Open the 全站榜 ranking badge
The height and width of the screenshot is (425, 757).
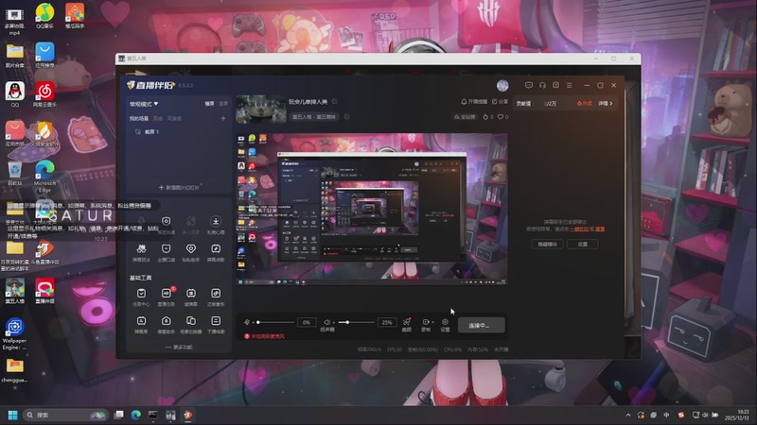point(465,116)
